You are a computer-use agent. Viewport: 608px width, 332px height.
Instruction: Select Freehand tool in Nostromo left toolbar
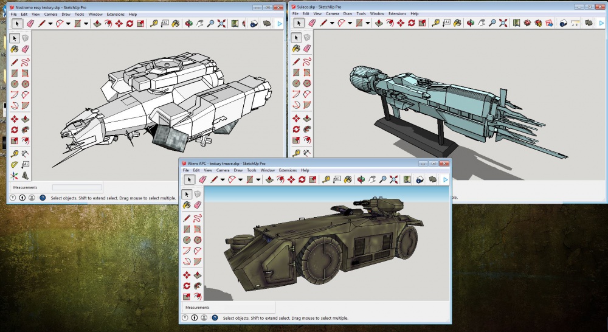tap(25, 62)
